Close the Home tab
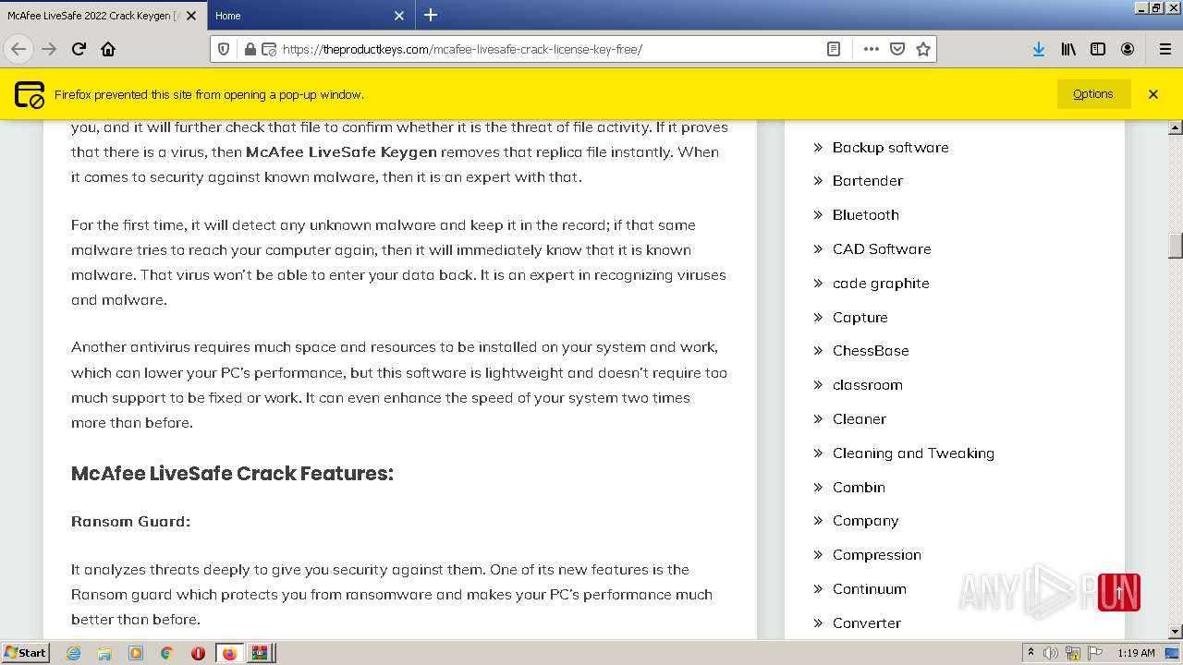Viewport: 1183px width, 665px height. coord(399,16)
